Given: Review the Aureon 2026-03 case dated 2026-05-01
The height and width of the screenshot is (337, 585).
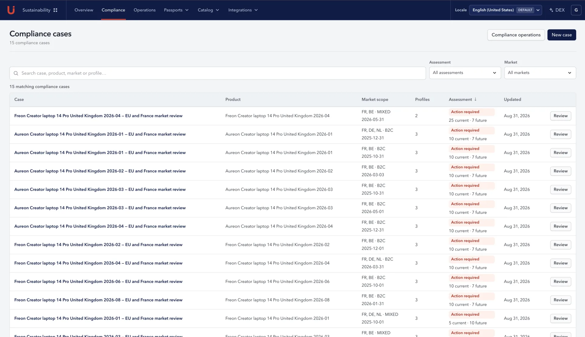Looking at the screenshot, I should tap(561, 208).
